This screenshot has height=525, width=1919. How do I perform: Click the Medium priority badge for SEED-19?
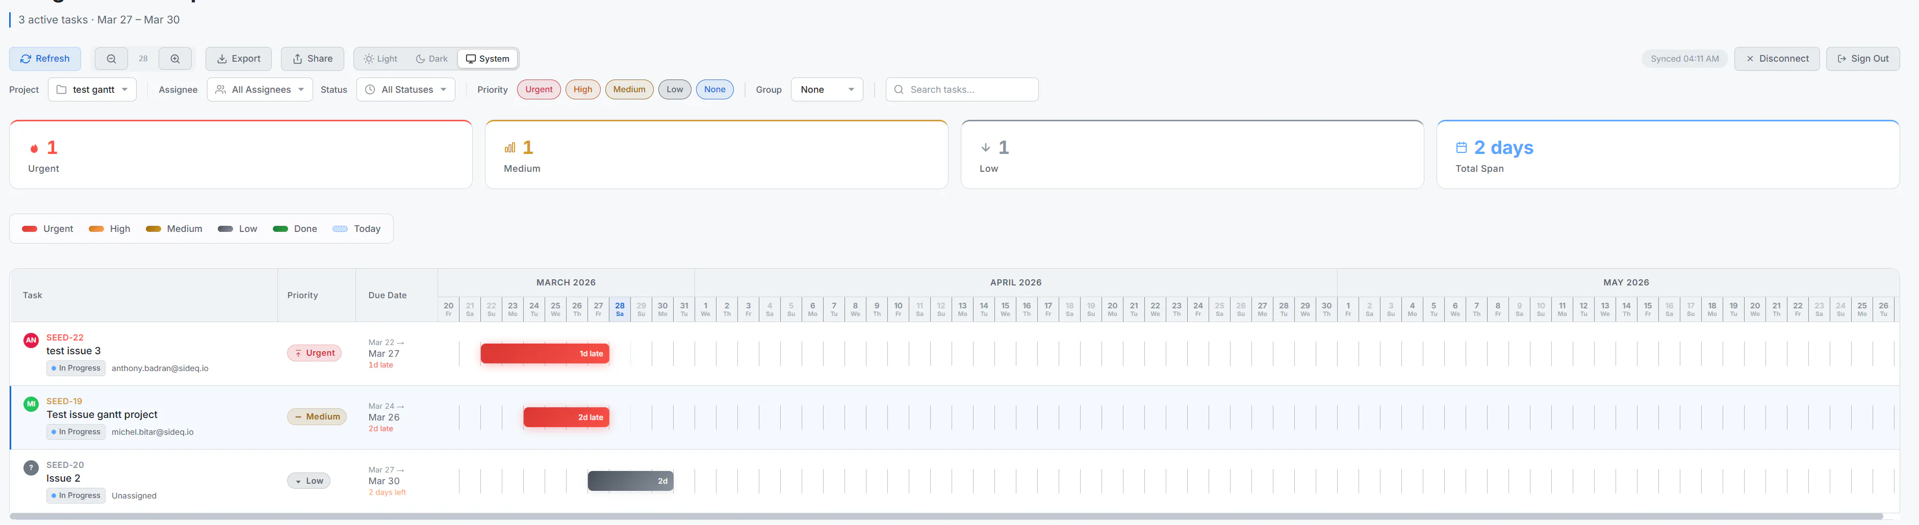pyautogui.click(x=317, y=416)
